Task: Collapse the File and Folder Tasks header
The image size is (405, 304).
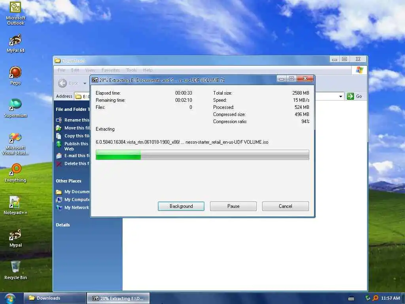Action: click(72, 109)
